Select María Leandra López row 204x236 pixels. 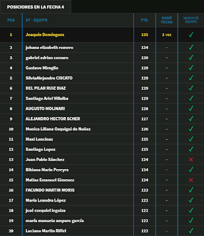(x=102, y=200)
